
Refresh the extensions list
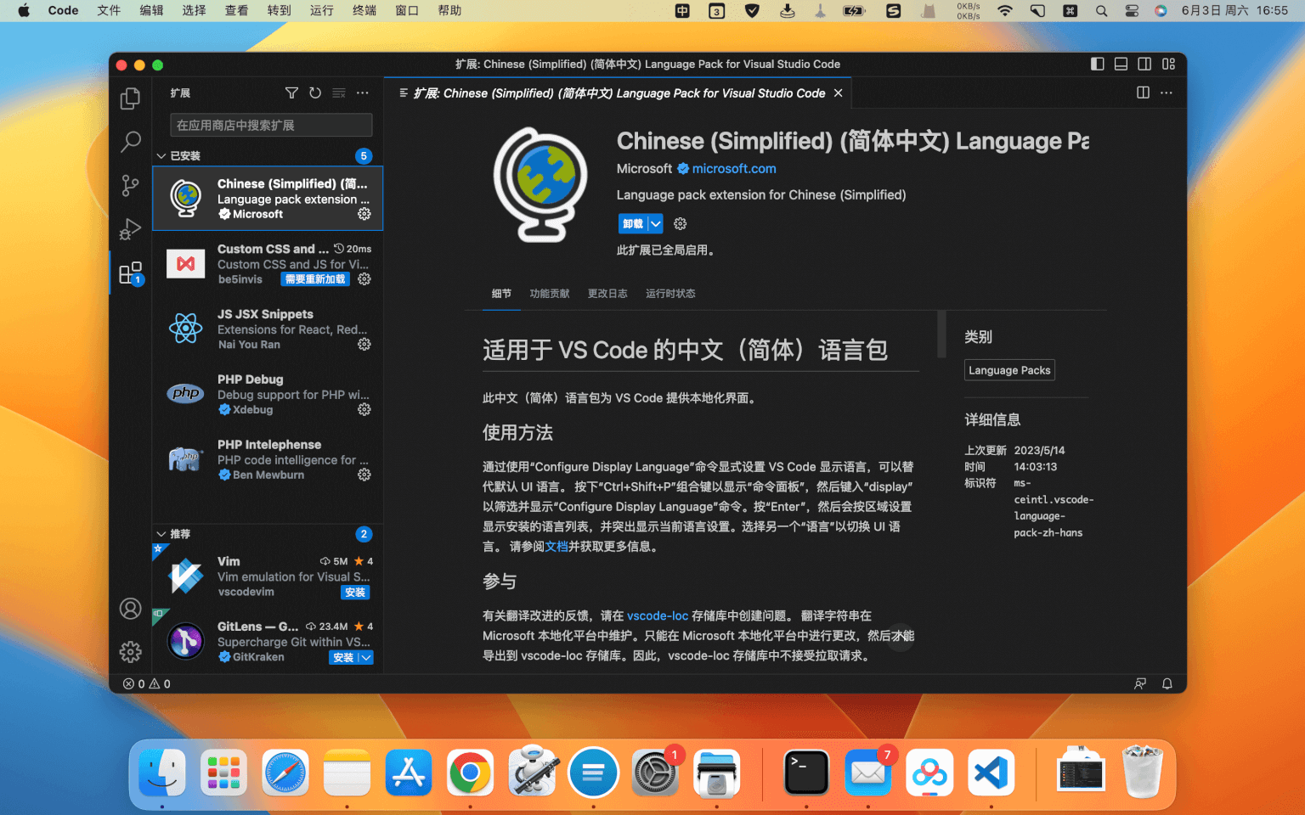pyautogui.click(x=315, y=93)
